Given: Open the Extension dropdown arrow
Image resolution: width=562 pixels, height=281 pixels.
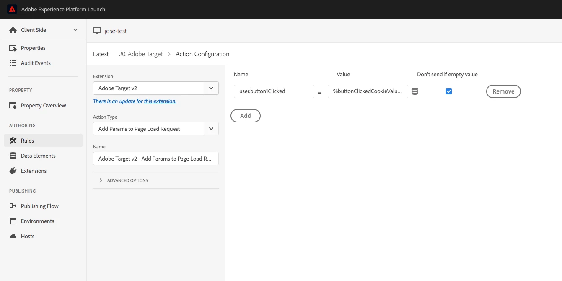Looking at the screenshot, I should 211,88.
